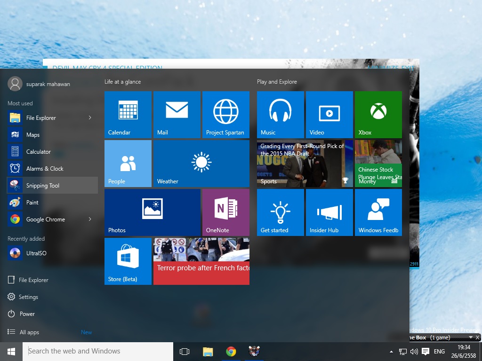Launch the Xbox tile

tap(378, 115)
